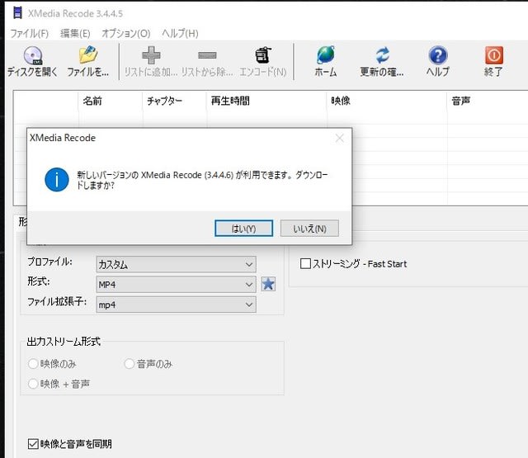Click the チャプター column header
The image size is (528, 458).
[175, 101]
